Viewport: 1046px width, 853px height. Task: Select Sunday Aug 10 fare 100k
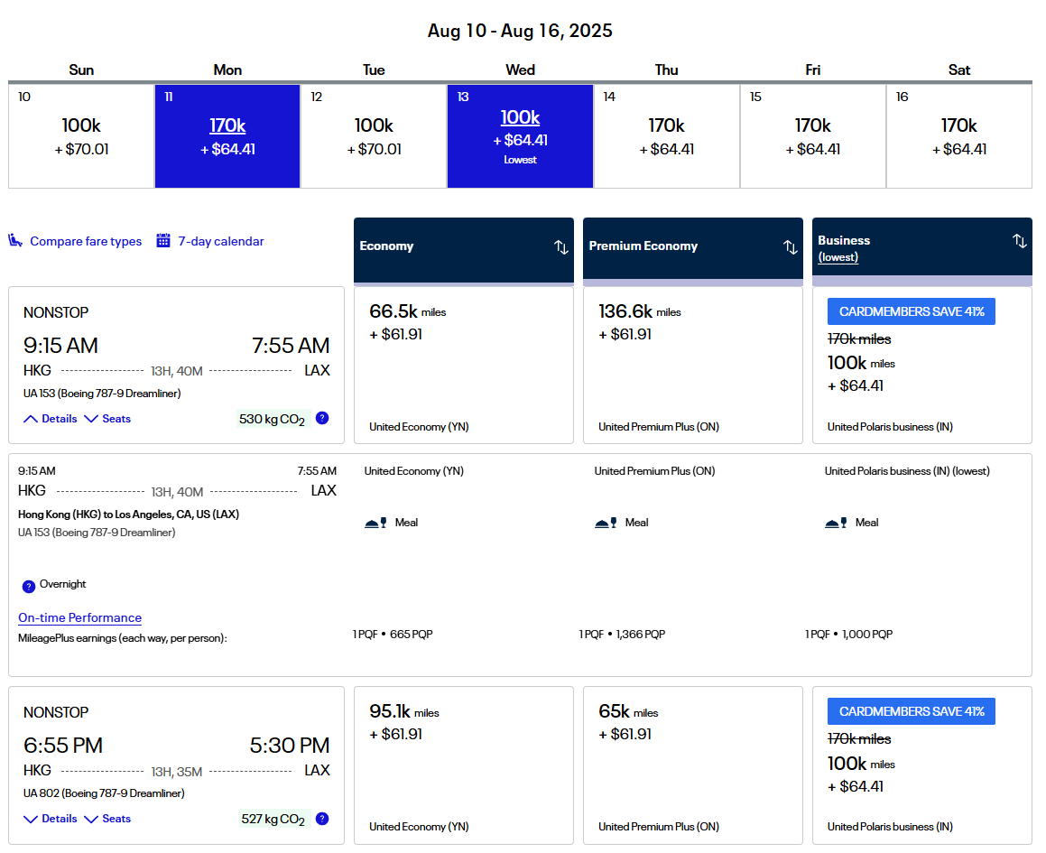pyautogui.click(x=81, y=136)
